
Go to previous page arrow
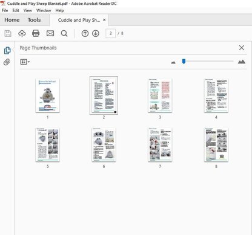(85, 33)
